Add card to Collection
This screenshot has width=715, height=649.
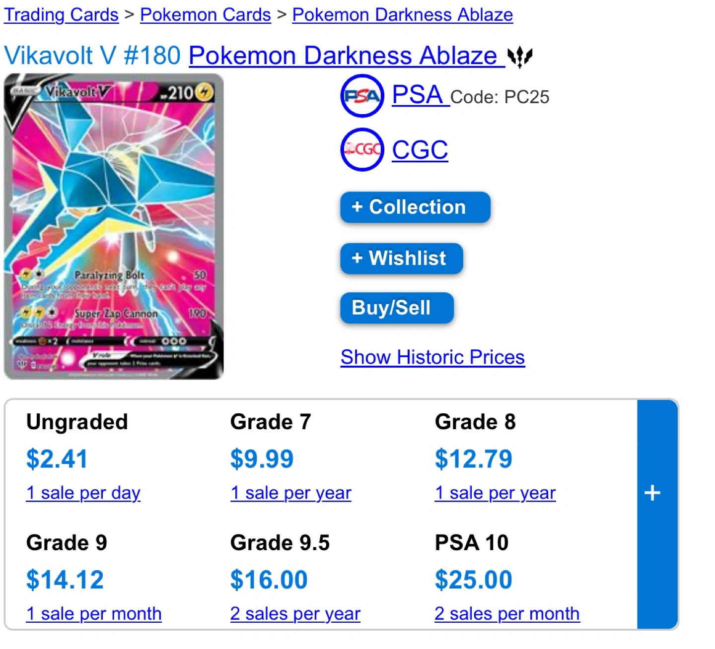point(415,207)
